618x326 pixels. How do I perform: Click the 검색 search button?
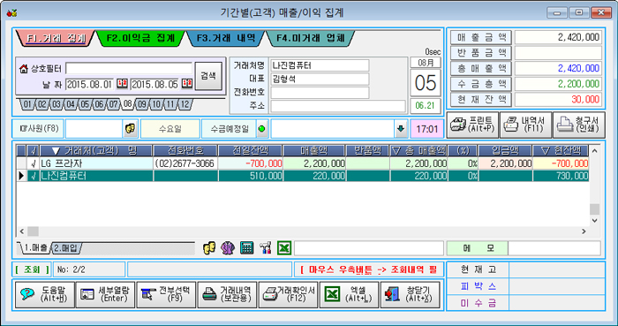coord(208,76)
